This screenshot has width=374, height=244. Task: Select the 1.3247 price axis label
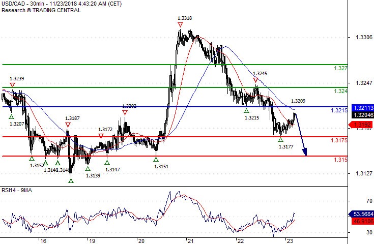click(x=364, y=83)
